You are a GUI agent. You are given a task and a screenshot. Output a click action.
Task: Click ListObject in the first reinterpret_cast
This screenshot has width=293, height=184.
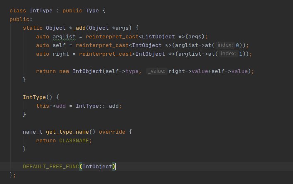tap(158, 37)
